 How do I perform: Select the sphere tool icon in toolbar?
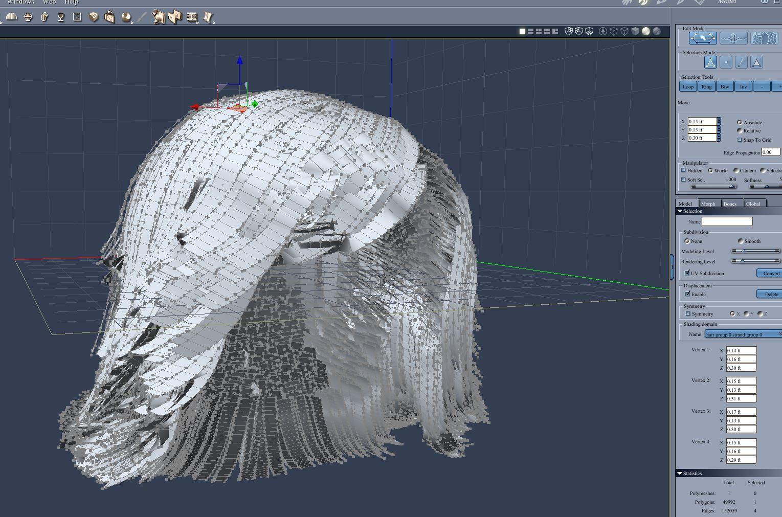coord(126,17)
